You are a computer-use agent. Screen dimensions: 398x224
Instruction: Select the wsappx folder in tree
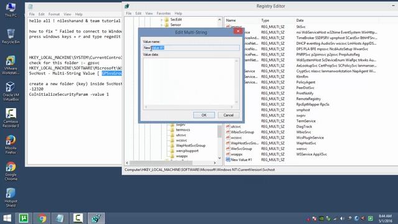point(182,156)
